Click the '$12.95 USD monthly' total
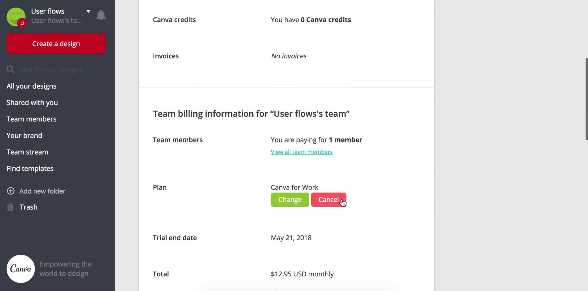Image resolution: width=588 pixels, height=291 pixels. 302,274
